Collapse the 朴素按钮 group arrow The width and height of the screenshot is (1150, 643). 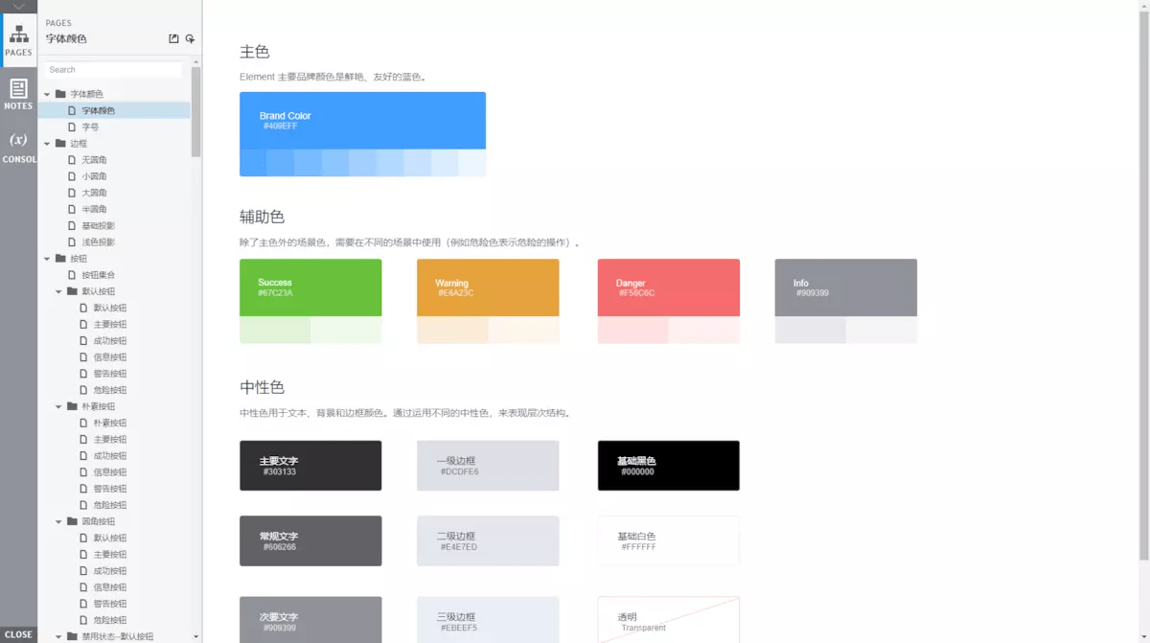pyautogui.click(x=58, y=406)
